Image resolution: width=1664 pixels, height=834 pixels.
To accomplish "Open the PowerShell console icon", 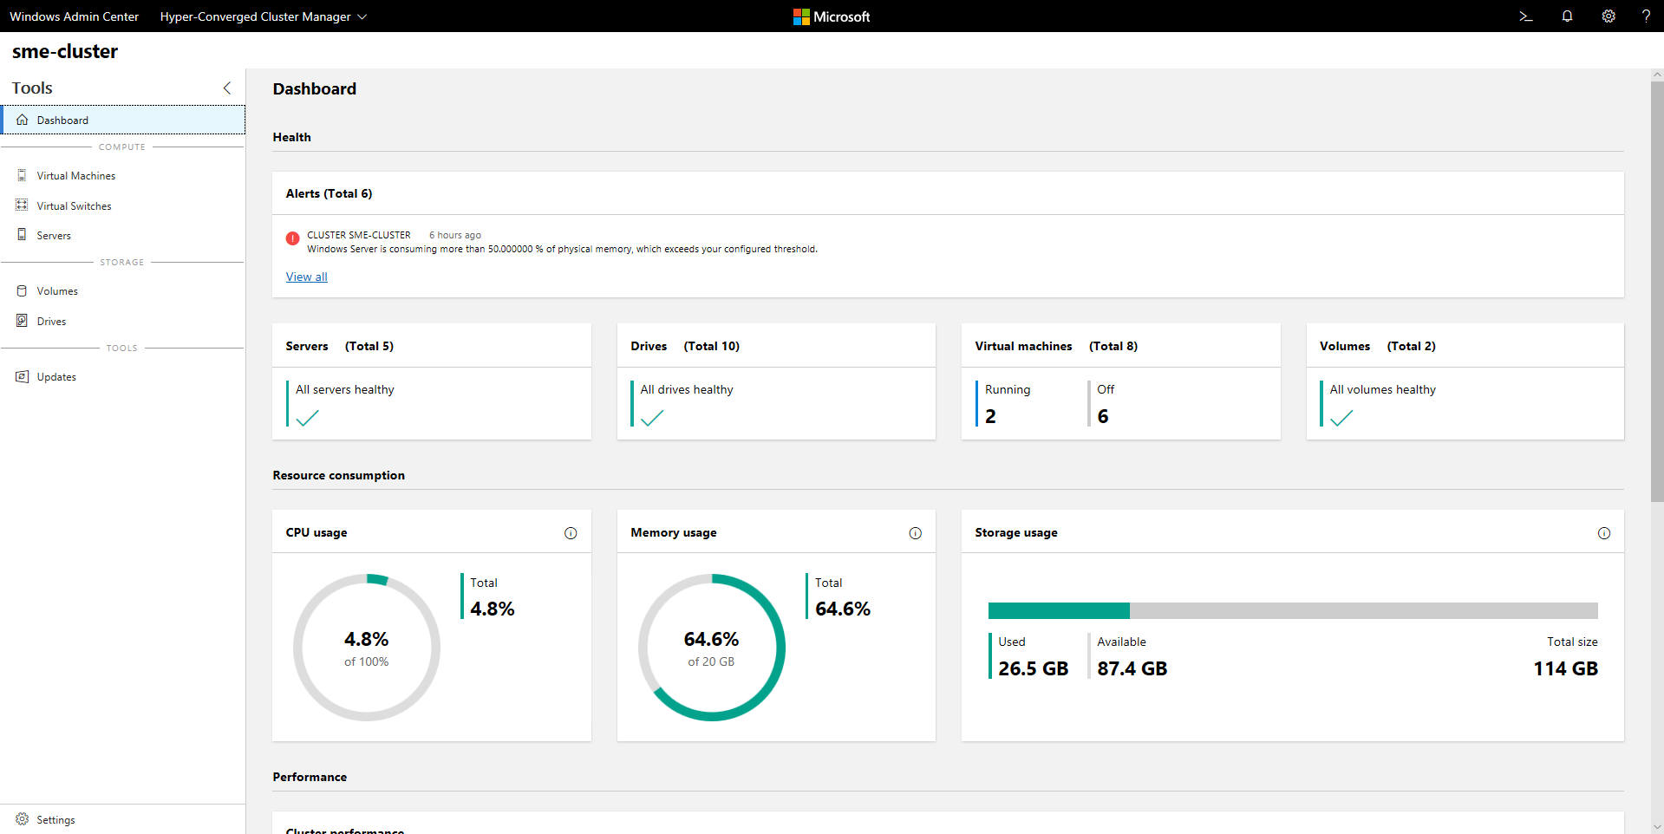I will [x=1526, y=16].
